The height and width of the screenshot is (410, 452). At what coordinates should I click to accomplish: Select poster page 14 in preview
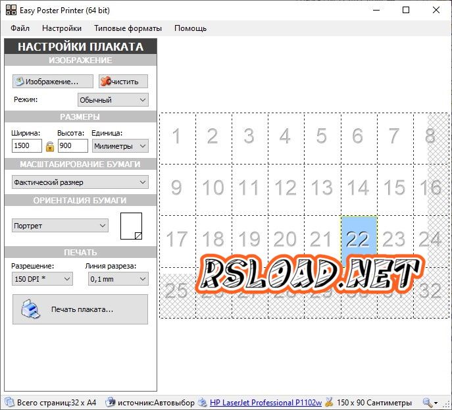tap(359, 190)
